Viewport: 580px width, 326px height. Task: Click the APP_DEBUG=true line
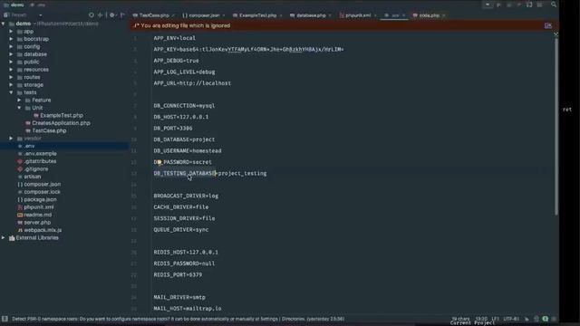click(176, 61)
